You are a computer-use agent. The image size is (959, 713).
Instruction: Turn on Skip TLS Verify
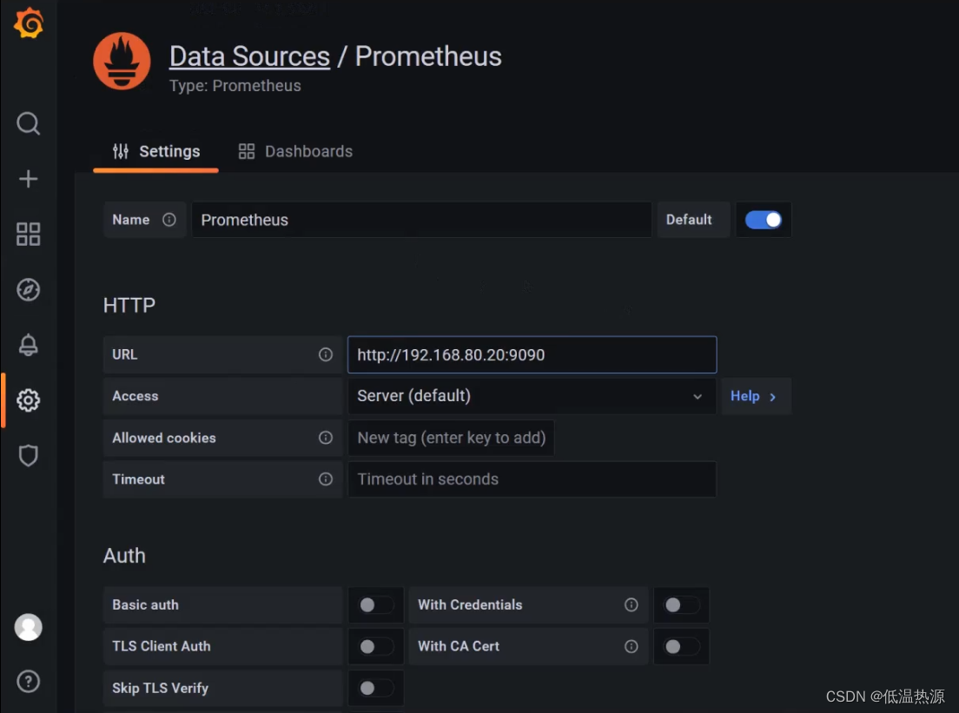pos(376,689)
